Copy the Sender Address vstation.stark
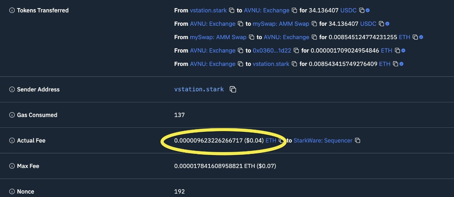454x197 pixels. click(x=233, y=89)
